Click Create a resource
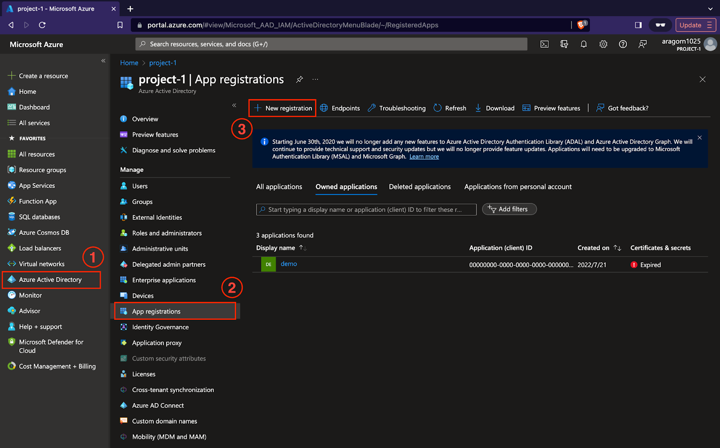The height and width of the screenshot is (448, 720). point(38,76)
